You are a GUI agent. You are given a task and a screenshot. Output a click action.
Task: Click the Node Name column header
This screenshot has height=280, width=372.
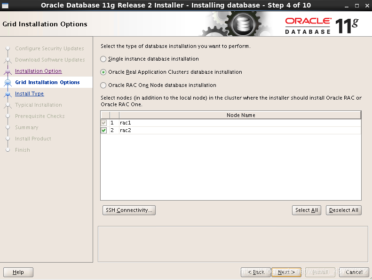click(240, 115)
